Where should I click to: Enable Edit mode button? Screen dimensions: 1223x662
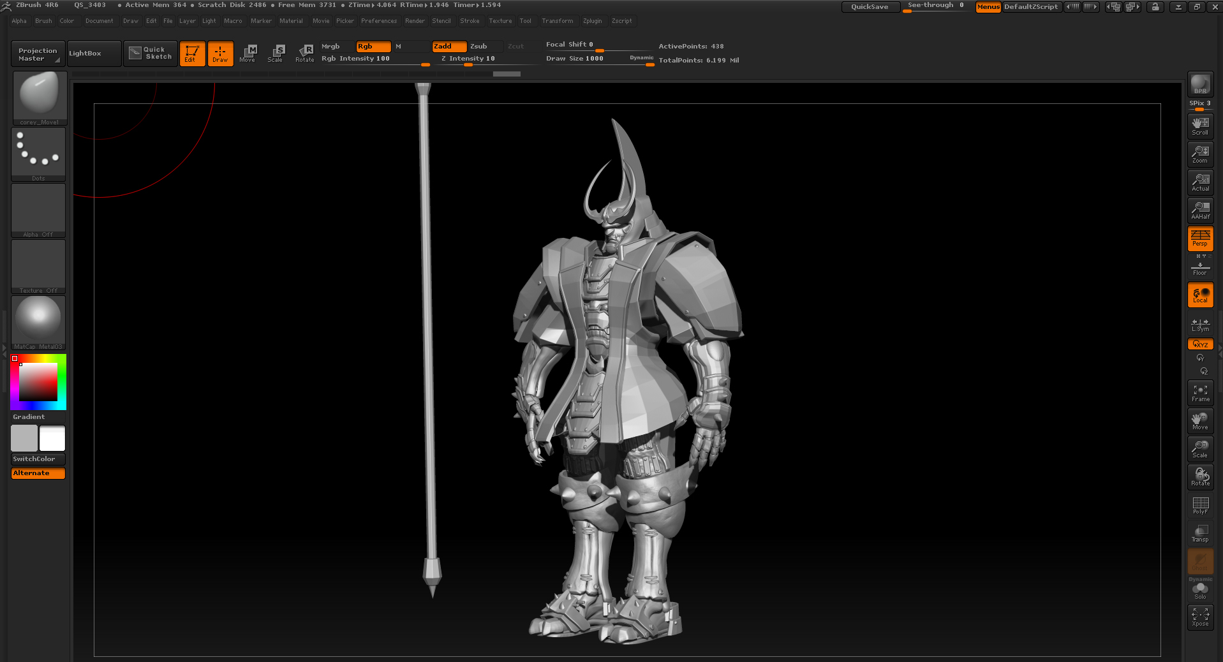click(x=192, y=54)
